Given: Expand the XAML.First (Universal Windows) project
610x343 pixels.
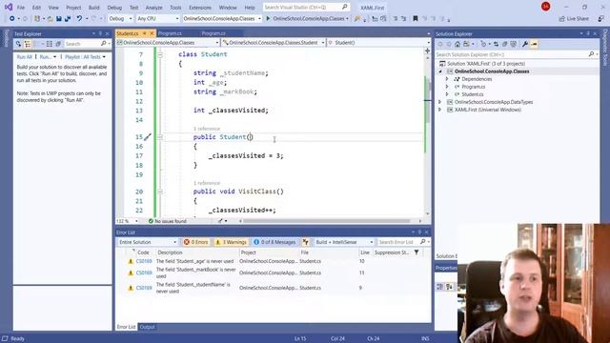Looking at the screenshot, I should [440, 110].
